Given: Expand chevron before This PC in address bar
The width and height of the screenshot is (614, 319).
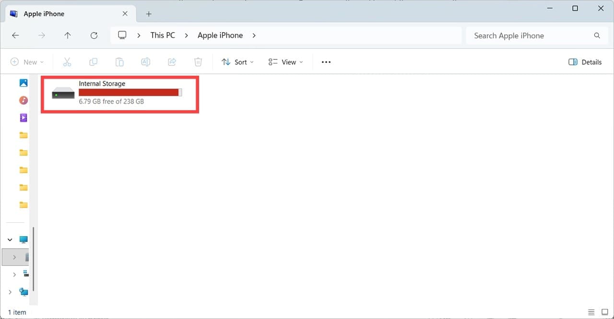Looking at the screenshot, I should [139, 35].
